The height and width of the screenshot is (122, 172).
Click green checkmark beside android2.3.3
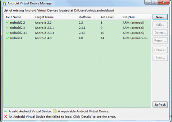7,33
